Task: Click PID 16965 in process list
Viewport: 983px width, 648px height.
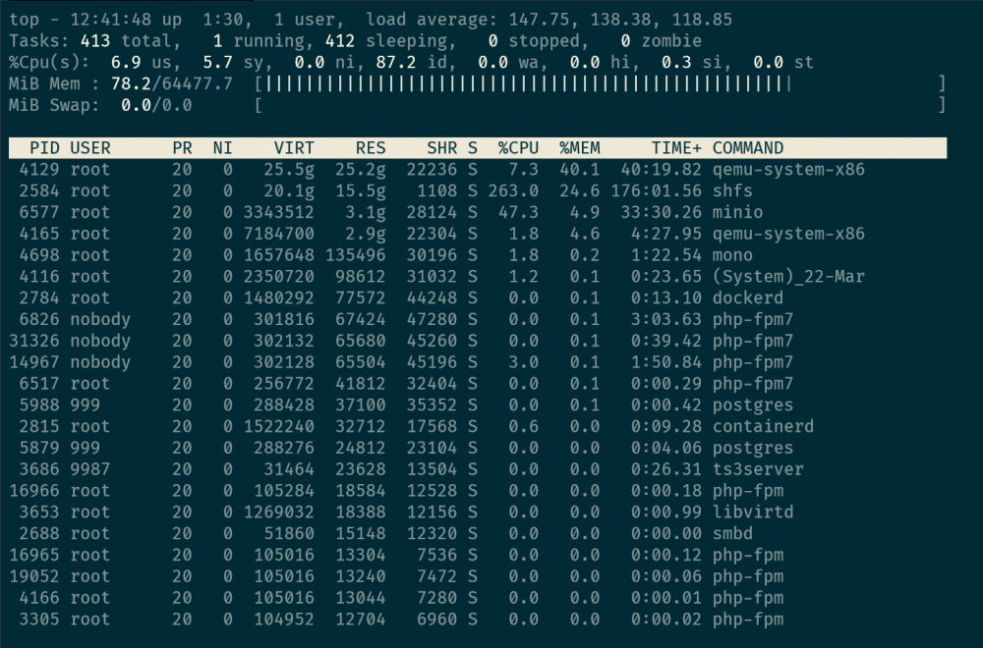Action: click(34, 555)
